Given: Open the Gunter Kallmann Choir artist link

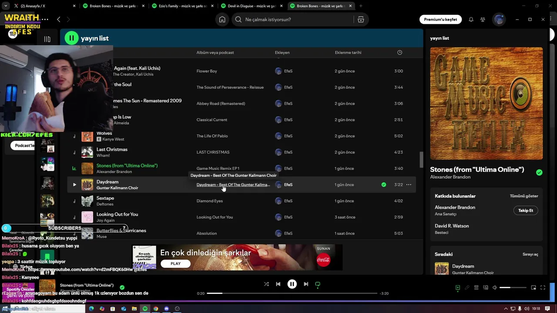Looking at the screenshot, I should (x=117, y=188).
